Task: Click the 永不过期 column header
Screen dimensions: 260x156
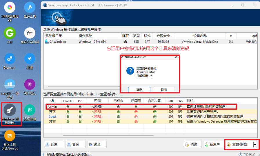Action: click(x=154, y=101)
